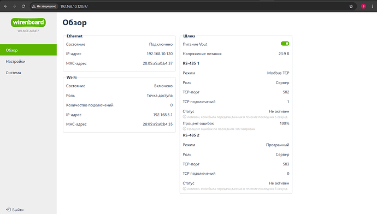Click Ethernet MAC 28:05:a5:a0:b4:37
The height and width of the screenshot is (214, 377).
[x=158, y=63]
